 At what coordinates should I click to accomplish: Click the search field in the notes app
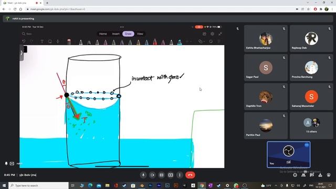pyautogui.click(x=28, y=34)
